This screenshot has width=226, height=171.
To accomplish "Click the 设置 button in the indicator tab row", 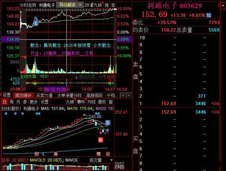I will coord(7,95).
